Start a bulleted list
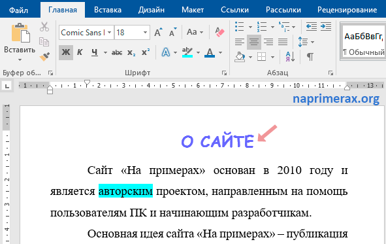 [x=239, y=27]
